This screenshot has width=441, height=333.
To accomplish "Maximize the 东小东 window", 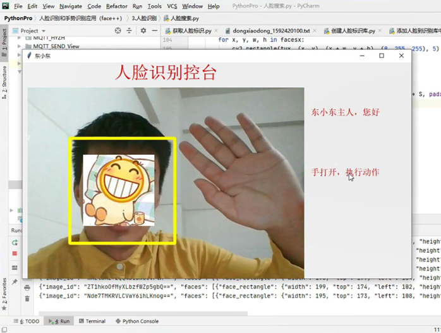I will click(x=382, y=56).
